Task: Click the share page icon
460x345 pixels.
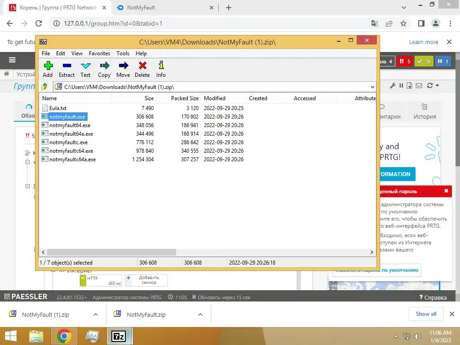Action: [x=389, y=23]
